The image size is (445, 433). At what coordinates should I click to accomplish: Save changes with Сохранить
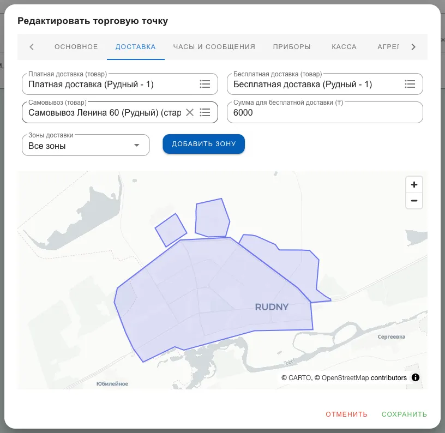404,414
